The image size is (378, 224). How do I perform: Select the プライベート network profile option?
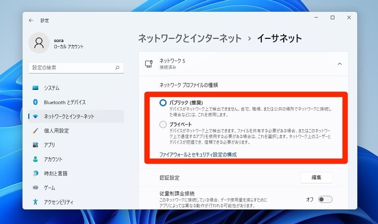coord(163,124)
